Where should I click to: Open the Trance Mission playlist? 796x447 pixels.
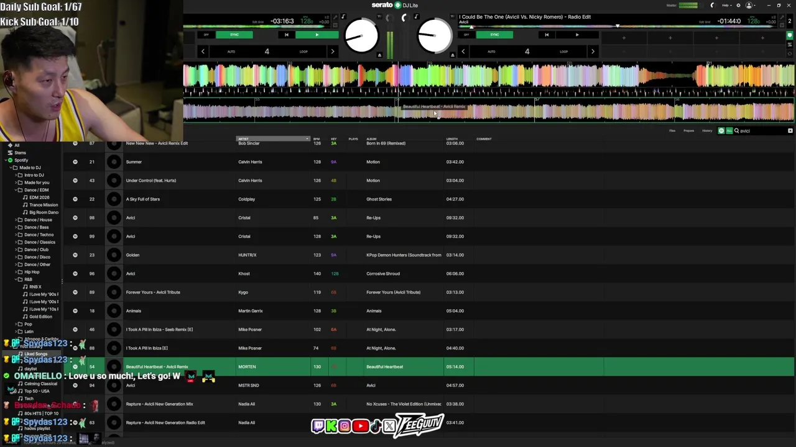tap(43, 205)
